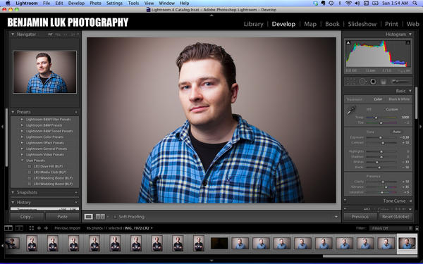The height and width of the screenshot is (264, 423).
Task: Expand the Snapshots panel
Action: (x=13, y=192)
